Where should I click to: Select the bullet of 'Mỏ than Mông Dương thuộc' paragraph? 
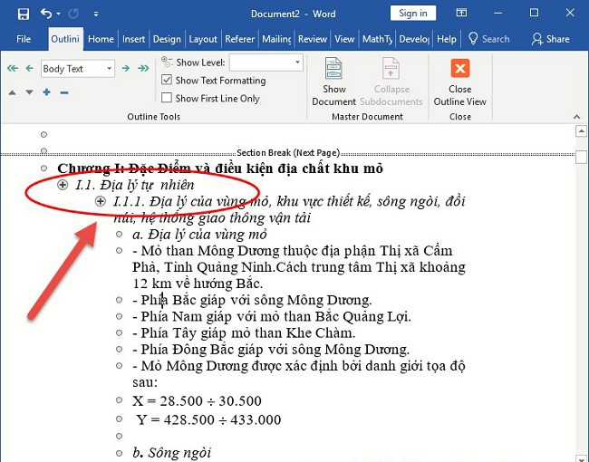pos(119,251)
